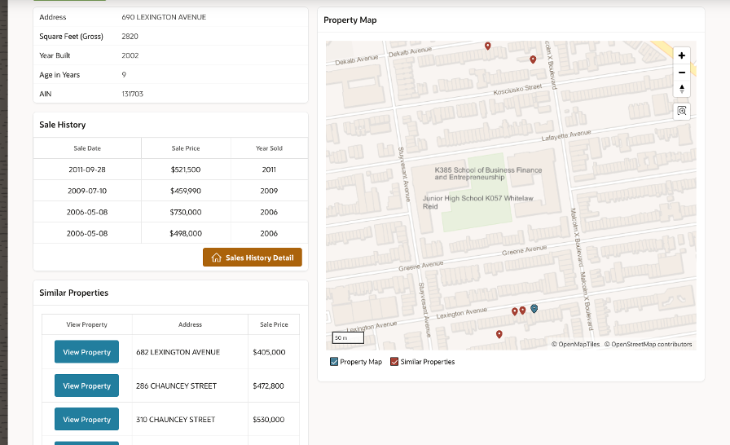The height and width of the screenshot is (445, 730).
Task: View property 286 Chauncey Street
Action: (x=86, y=386)
